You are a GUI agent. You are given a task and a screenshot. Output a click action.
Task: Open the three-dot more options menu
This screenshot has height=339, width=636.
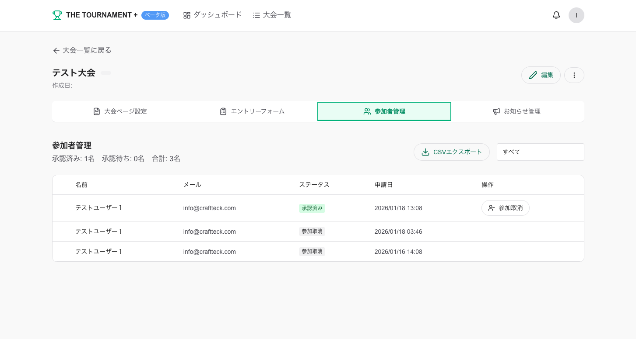(574, 75)
